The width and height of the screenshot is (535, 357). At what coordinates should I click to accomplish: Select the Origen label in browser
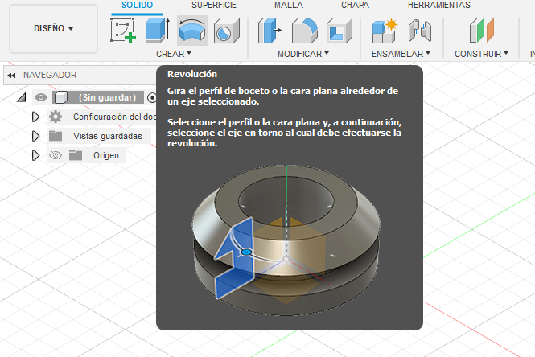[x=106, y=155]
